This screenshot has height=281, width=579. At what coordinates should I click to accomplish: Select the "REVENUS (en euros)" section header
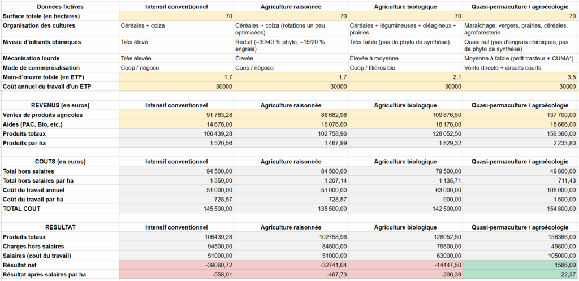point(59,105)
